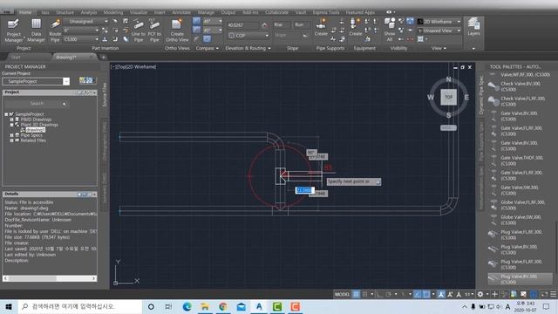The height and width of the screenshot is (314, 558).
Task: Toggle snap mode in status bar
Action: click(x=364, y=294)
